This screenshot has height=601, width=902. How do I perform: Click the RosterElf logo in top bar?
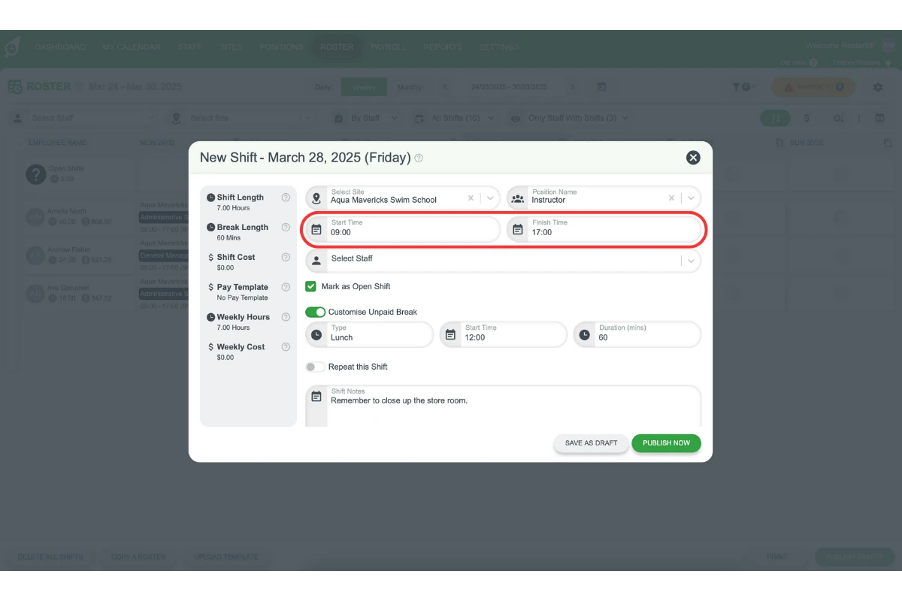coord(12,47)
